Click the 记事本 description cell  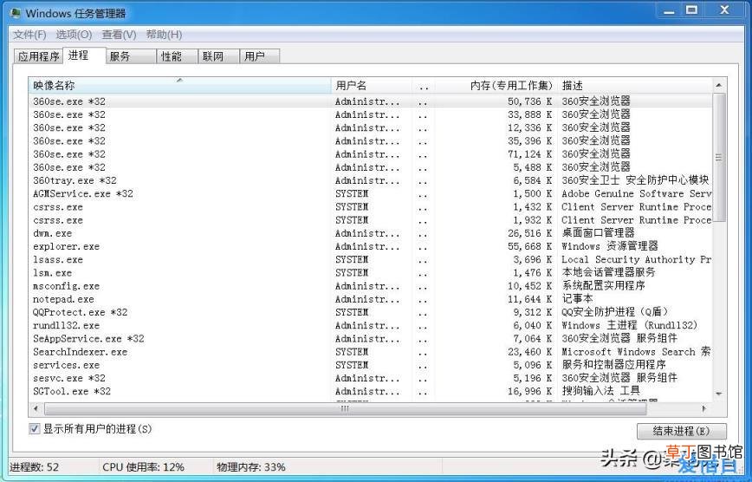[577, 298]
